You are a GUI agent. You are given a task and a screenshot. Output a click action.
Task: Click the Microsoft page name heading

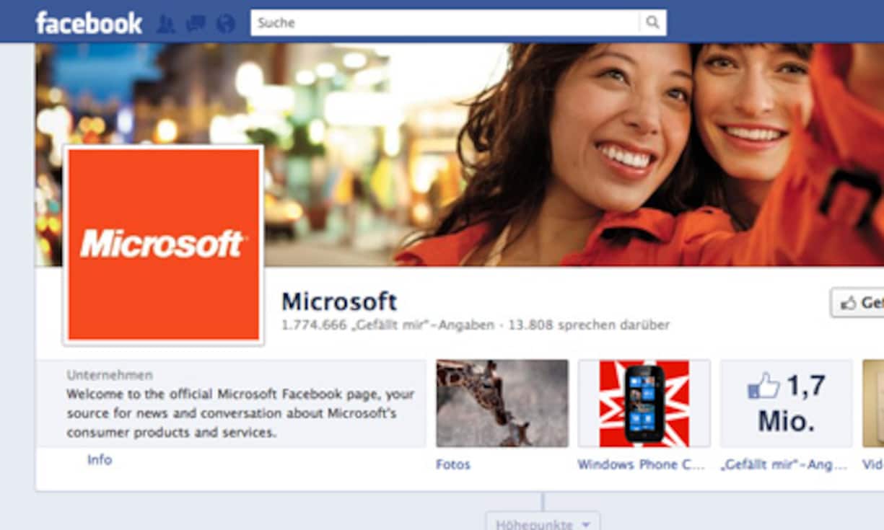(339, 301)
